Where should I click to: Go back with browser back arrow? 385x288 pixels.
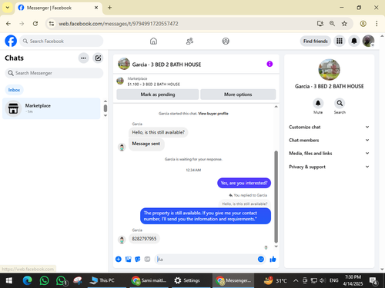pyautogui.click(x=8, y=24)
